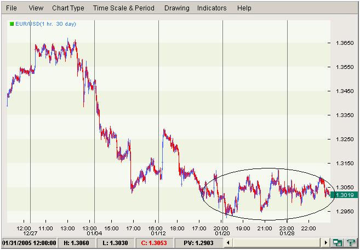Open the File menu
This screenshot has width=360, height=250.
[12, 8]
